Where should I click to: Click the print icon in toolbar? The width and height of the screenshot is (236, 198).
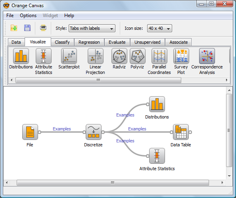click(x=43, y=28)
